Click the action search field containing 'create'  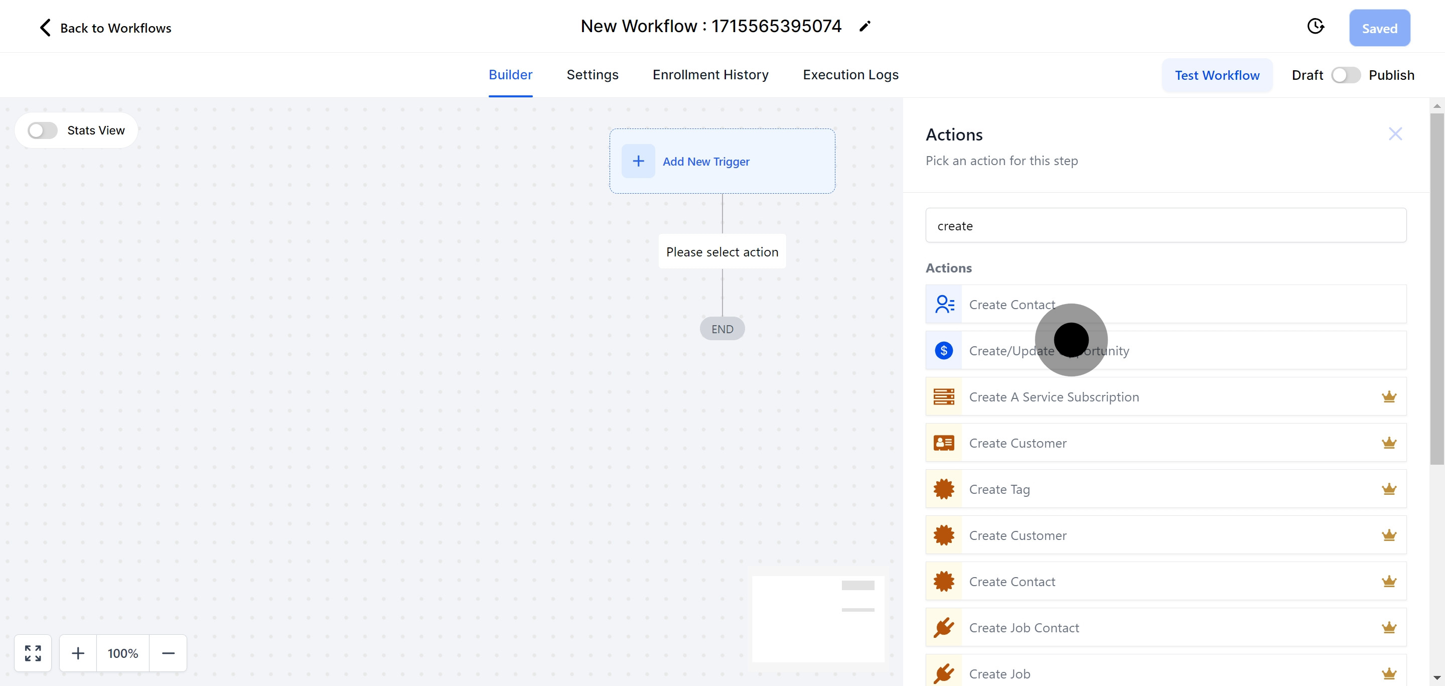coord(1165,225)
